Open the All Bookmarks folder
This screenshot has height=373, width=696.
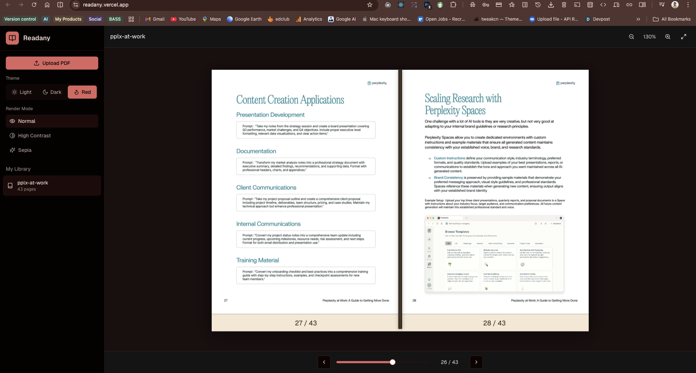(672, 19)
